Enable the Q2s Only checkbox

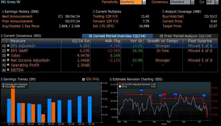(x=83, y=79)
